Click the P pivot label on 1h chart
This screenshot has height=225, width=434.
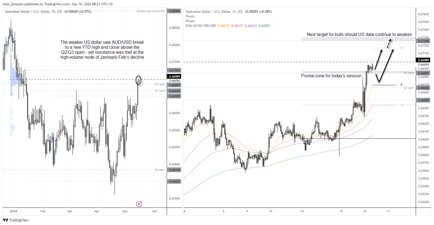(x=401, y=85)
